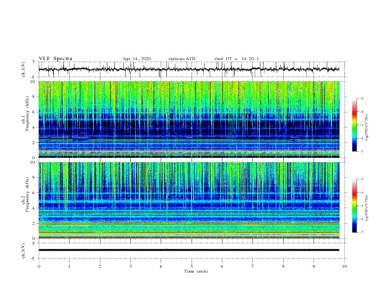Image resolution: width=388 pixels, height=299 pixels.
Task: Click the 6 kHz tick label on ch.1 axis
Action: point(34,112)
